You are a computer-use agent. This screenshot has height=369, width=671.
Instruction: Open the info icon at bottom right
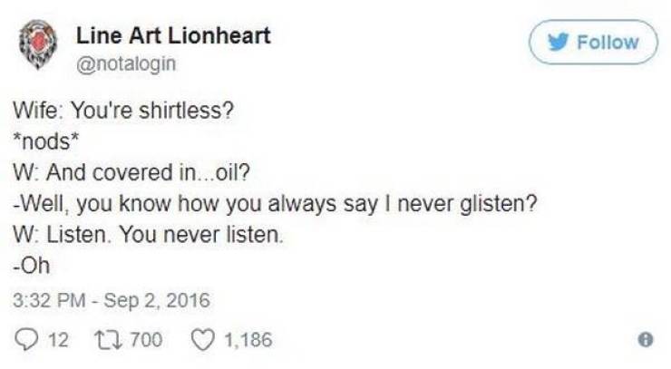(x=645, y=340)
